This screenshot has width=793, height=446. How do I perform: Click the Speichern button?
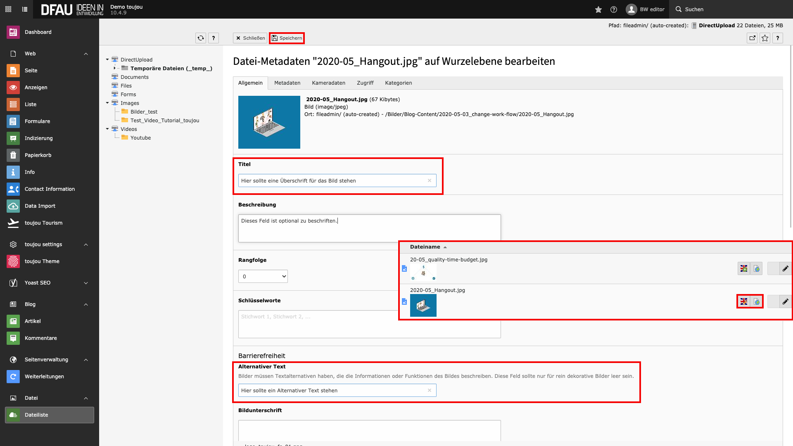point(287,38)
